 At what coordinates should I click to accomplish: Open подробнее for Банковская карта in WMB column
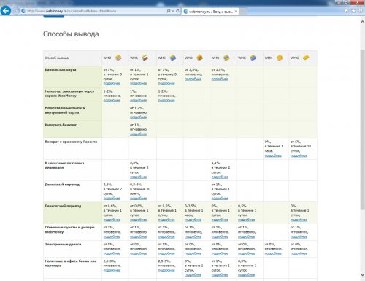[x=193, y=79]
